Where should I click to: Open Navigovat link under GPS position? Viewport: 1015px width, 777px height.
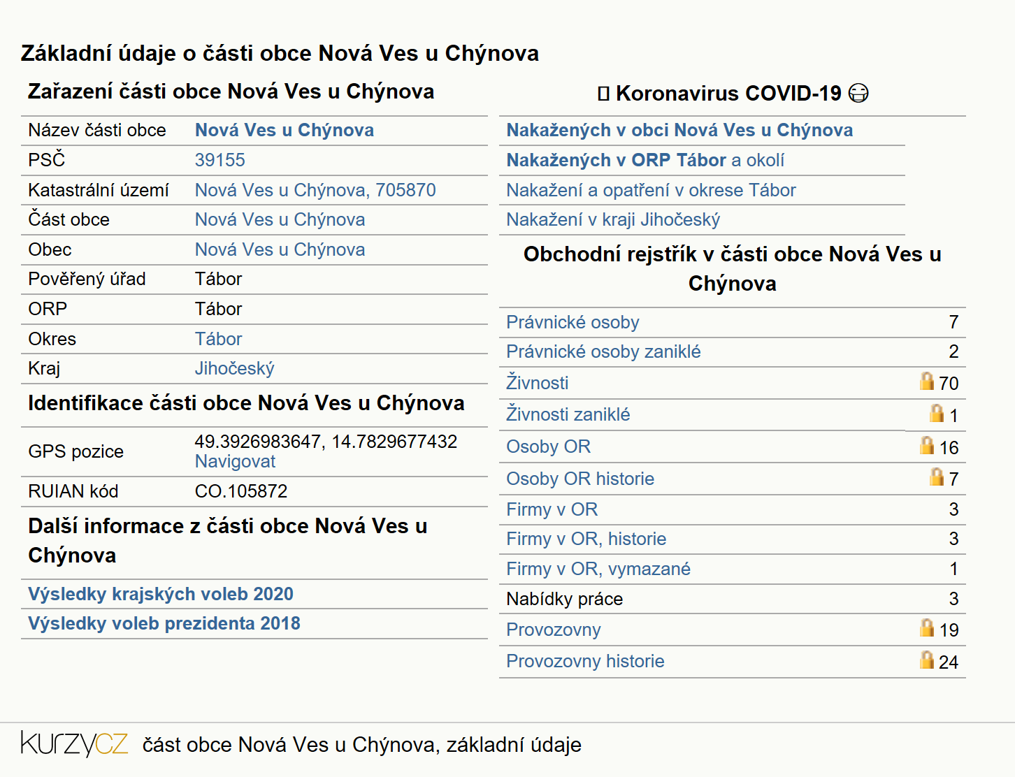[235, 461]
